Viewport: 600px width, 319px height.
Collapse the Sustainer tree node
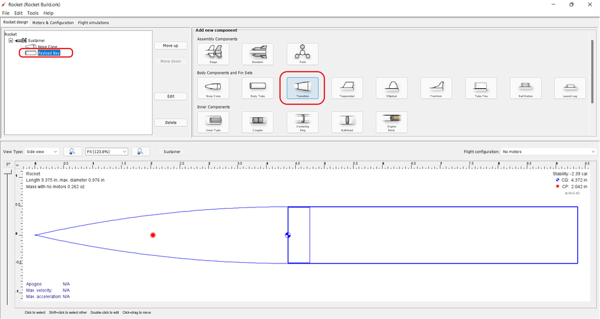coord(11,40)
